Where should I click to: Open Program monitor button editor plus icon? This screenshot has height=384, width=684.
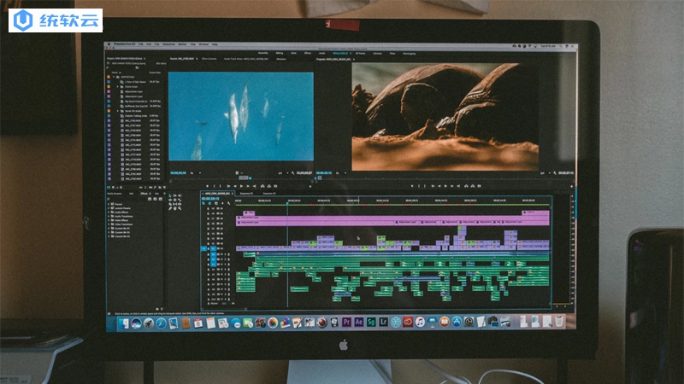tap(574, 187)
